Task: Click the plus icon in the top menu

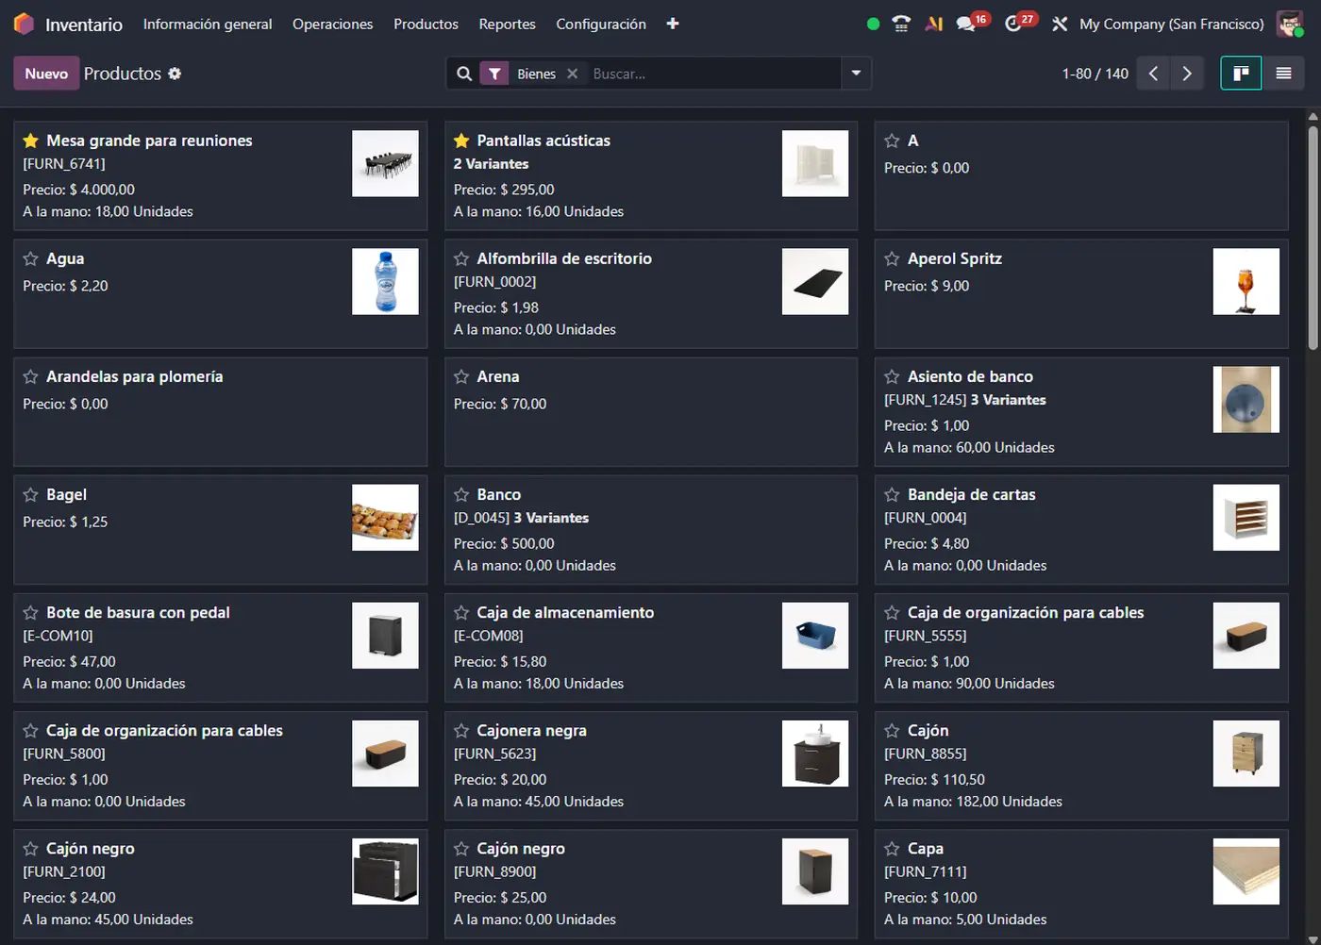Action: click(x=673, y=24)
